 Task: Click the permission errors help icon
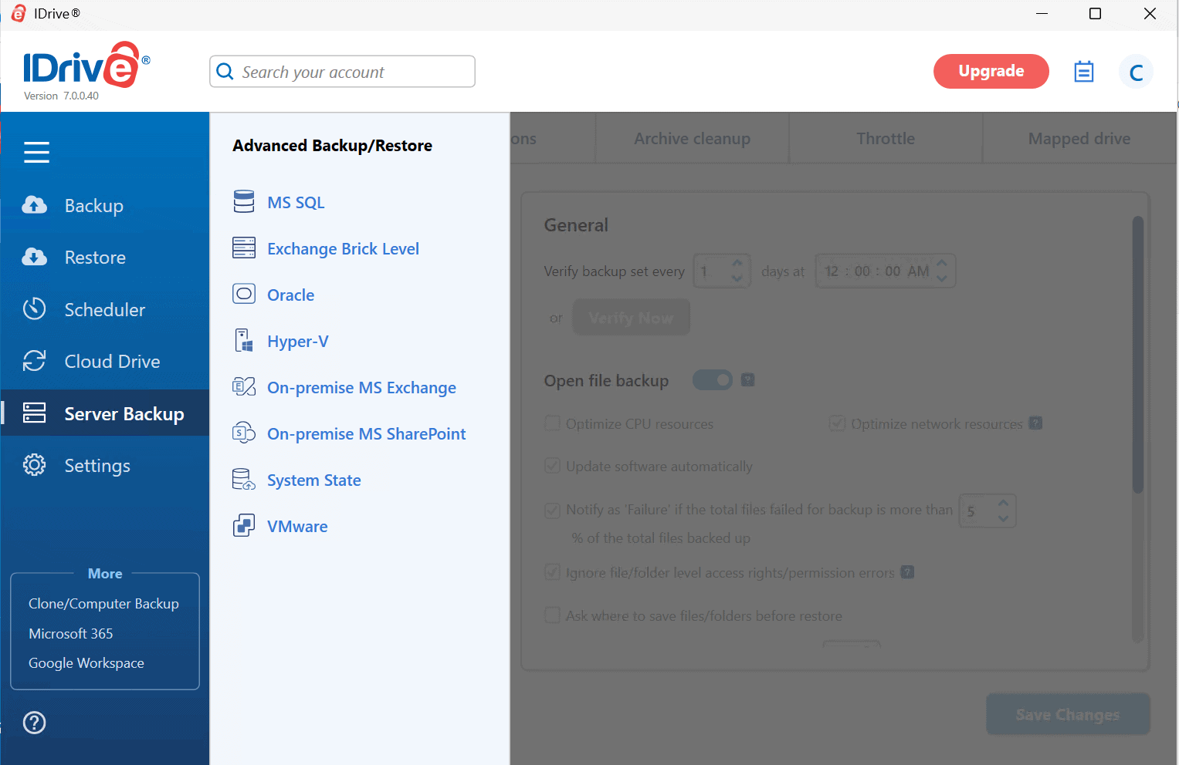(x=908, y=572)
